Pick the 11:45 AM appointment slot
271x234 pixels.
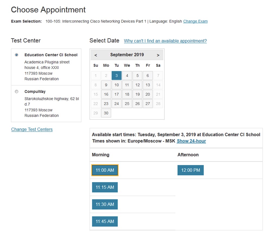105,221
